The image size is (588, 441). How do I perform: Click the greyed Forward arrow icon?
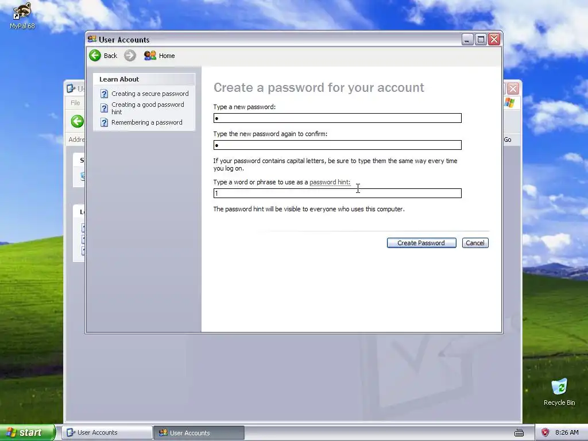pos(130,56)
